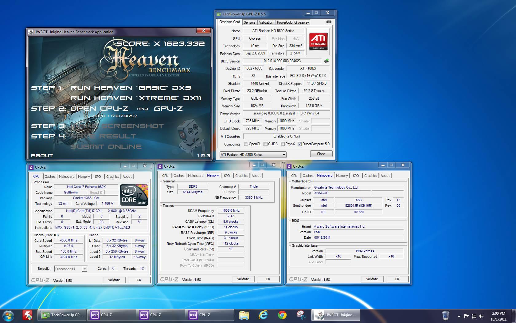
Task: Click the Core Speed 4536.0 MHz value
Action: [68, 241]
